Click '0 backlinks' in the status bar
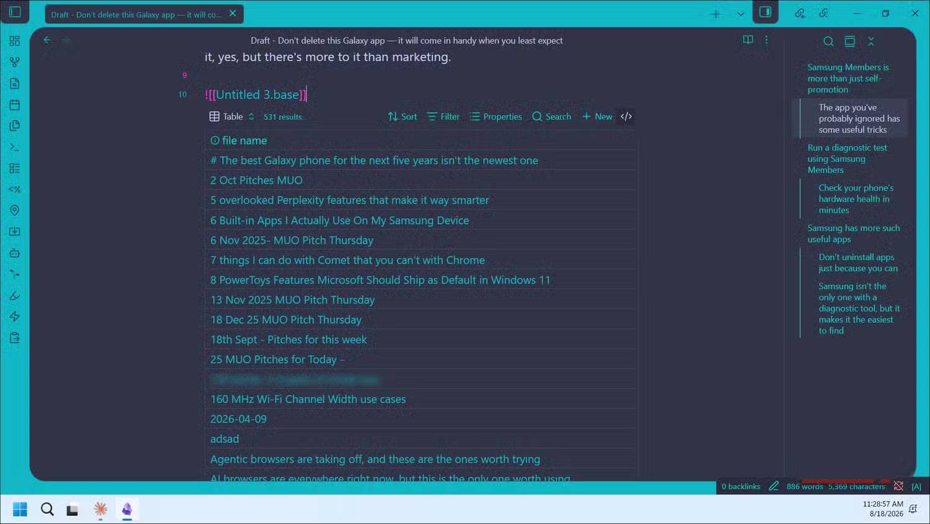This screenshot has width=930, height=524. coord(741,486)
